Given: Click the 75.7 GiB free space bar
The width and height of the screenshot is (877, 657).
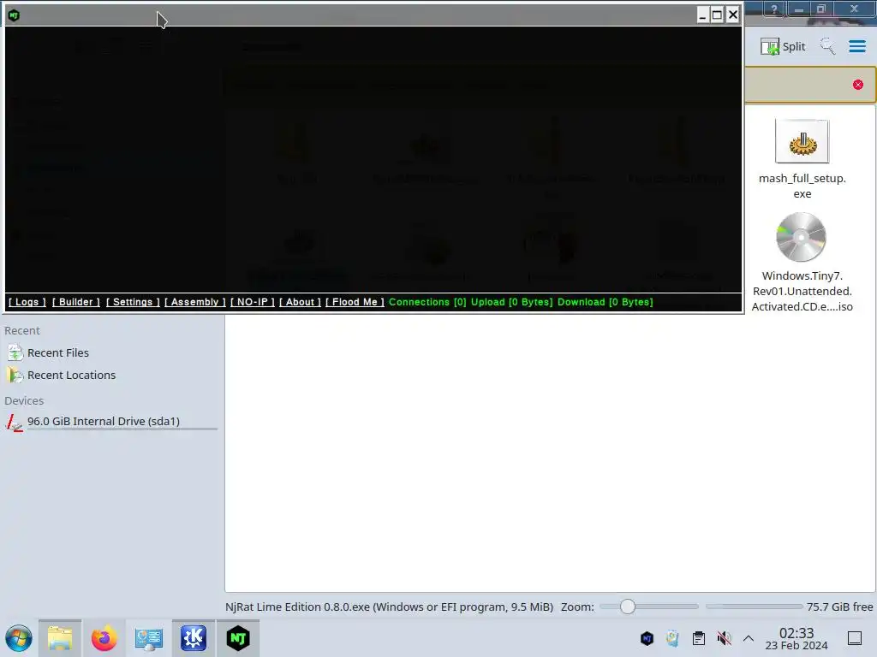Looking at the screenshot, I should tap(754, 607).
